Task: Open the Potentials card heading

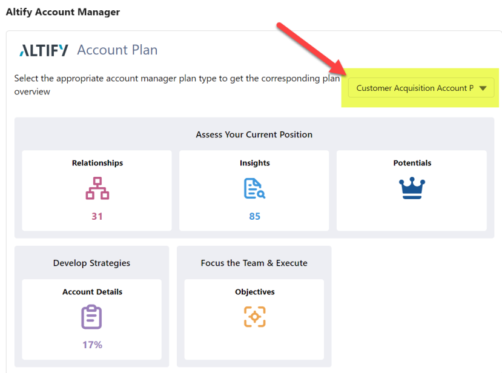Action: 412,163
